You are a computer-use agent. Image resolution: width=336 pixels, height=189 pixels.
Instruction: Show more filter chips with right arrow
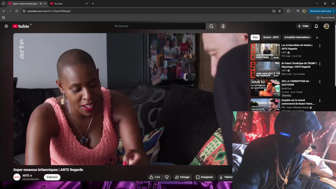coord(317,38)
